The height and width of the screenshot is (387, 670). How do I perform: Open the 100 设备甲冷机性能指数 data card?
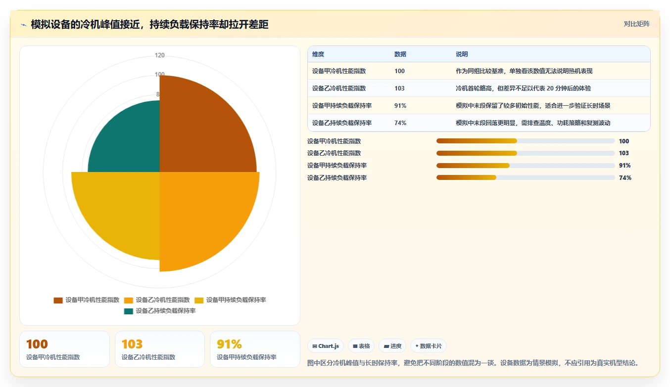(x=64, y=349)
